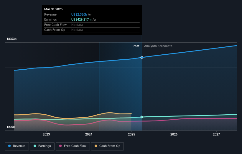Click the Earnings tooltip row label
This screenshot has height=154, width=242.
(x=50, y=19)
